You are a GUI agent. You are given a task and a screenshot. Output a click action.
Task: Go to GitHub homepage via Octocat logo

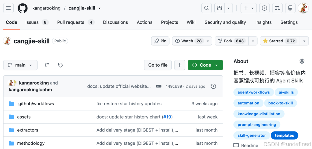tap(23, 8)
